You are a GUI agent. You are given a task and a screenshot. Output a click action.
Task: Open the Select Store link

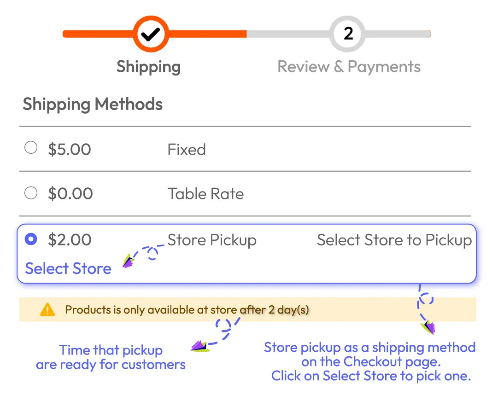click(x=67, y=268)
